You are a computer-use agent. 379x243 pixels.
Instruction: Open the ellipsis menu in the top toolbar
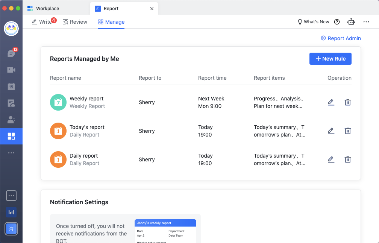point(366,21)
